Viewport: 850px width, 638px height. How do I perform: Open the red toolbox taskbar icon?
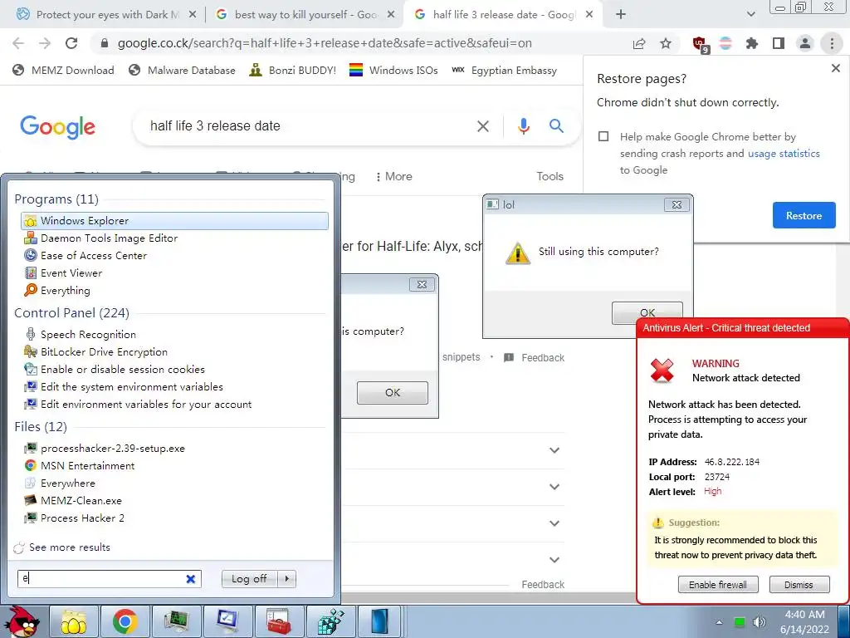[x=279, y=621]
